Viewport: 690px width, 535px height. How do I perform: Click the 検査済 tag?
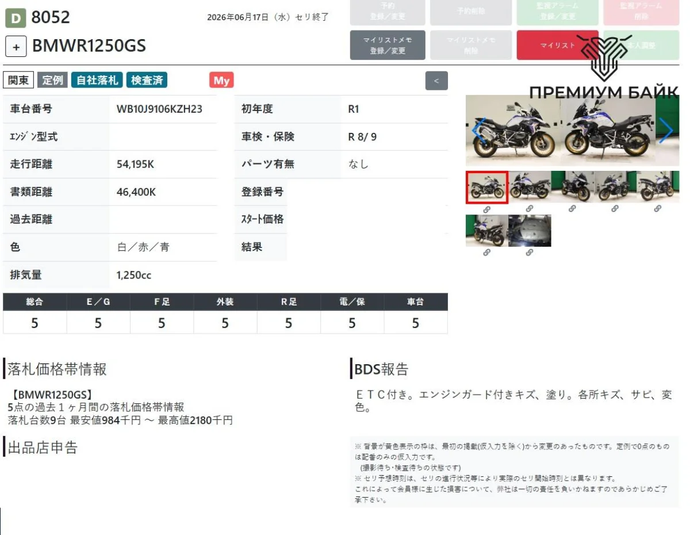(x=147, y=81)
